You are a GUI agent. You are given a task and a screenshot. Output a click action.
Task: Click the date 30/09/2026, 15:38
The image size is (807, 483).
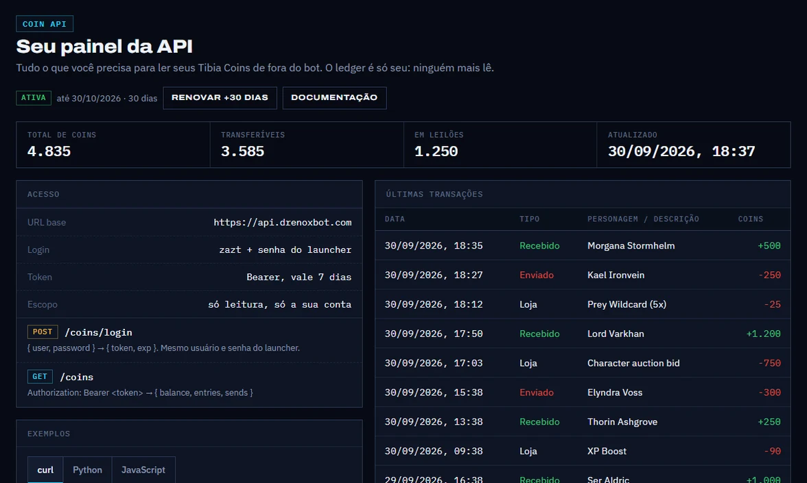click(x=434, y=392)
